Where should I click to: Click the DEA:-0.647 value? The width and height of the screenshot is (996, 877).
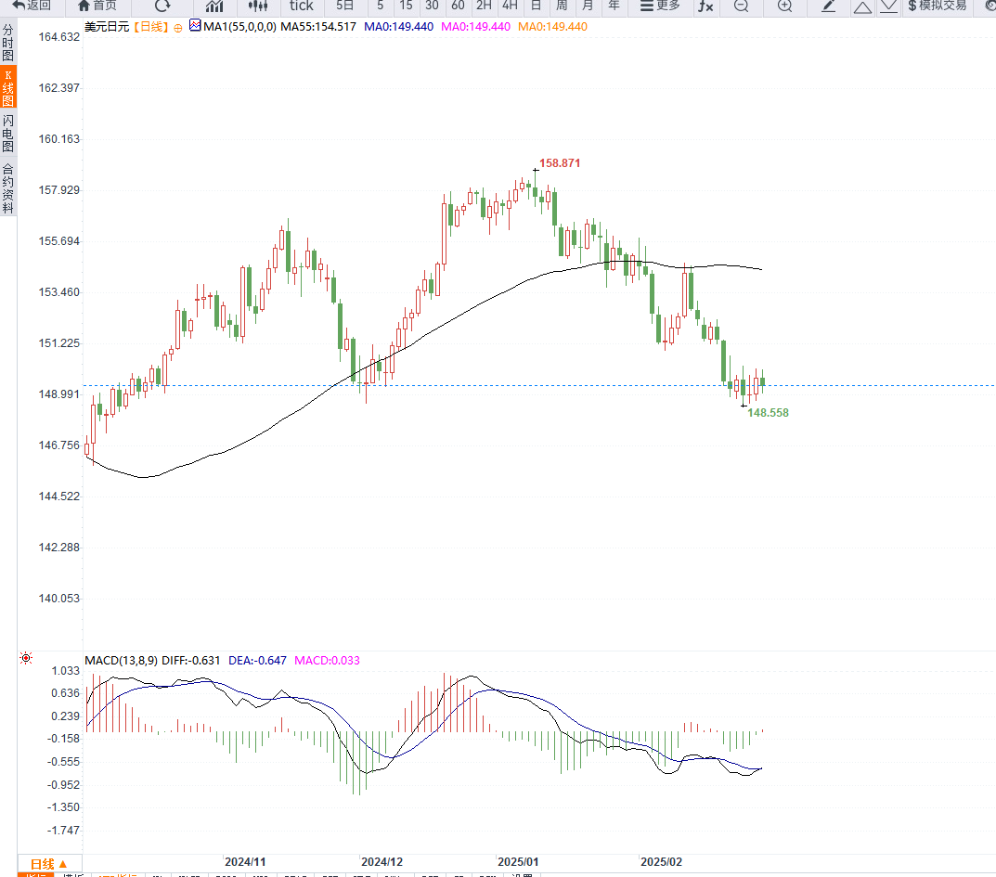tap(257, 661)
